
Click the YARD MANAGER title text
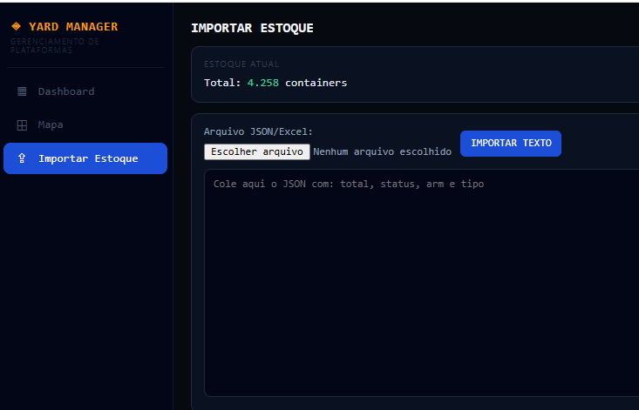point(73,27)
